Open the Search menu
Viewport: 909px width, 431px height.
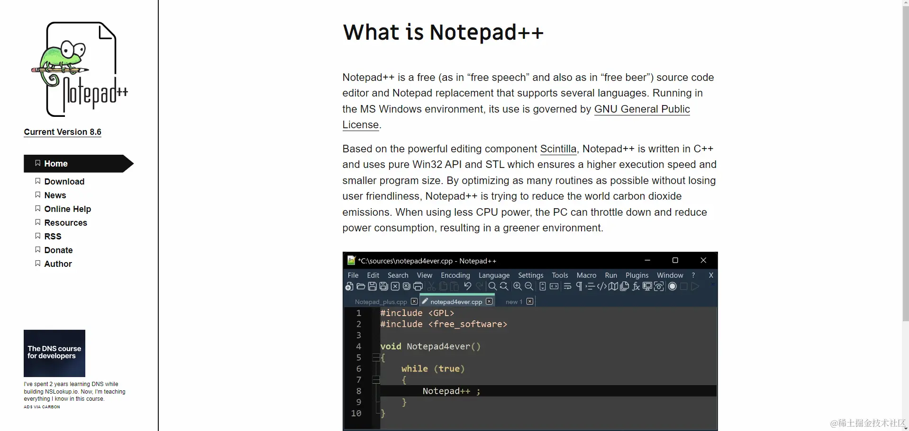pyautogui.click(x=398, y=275)
